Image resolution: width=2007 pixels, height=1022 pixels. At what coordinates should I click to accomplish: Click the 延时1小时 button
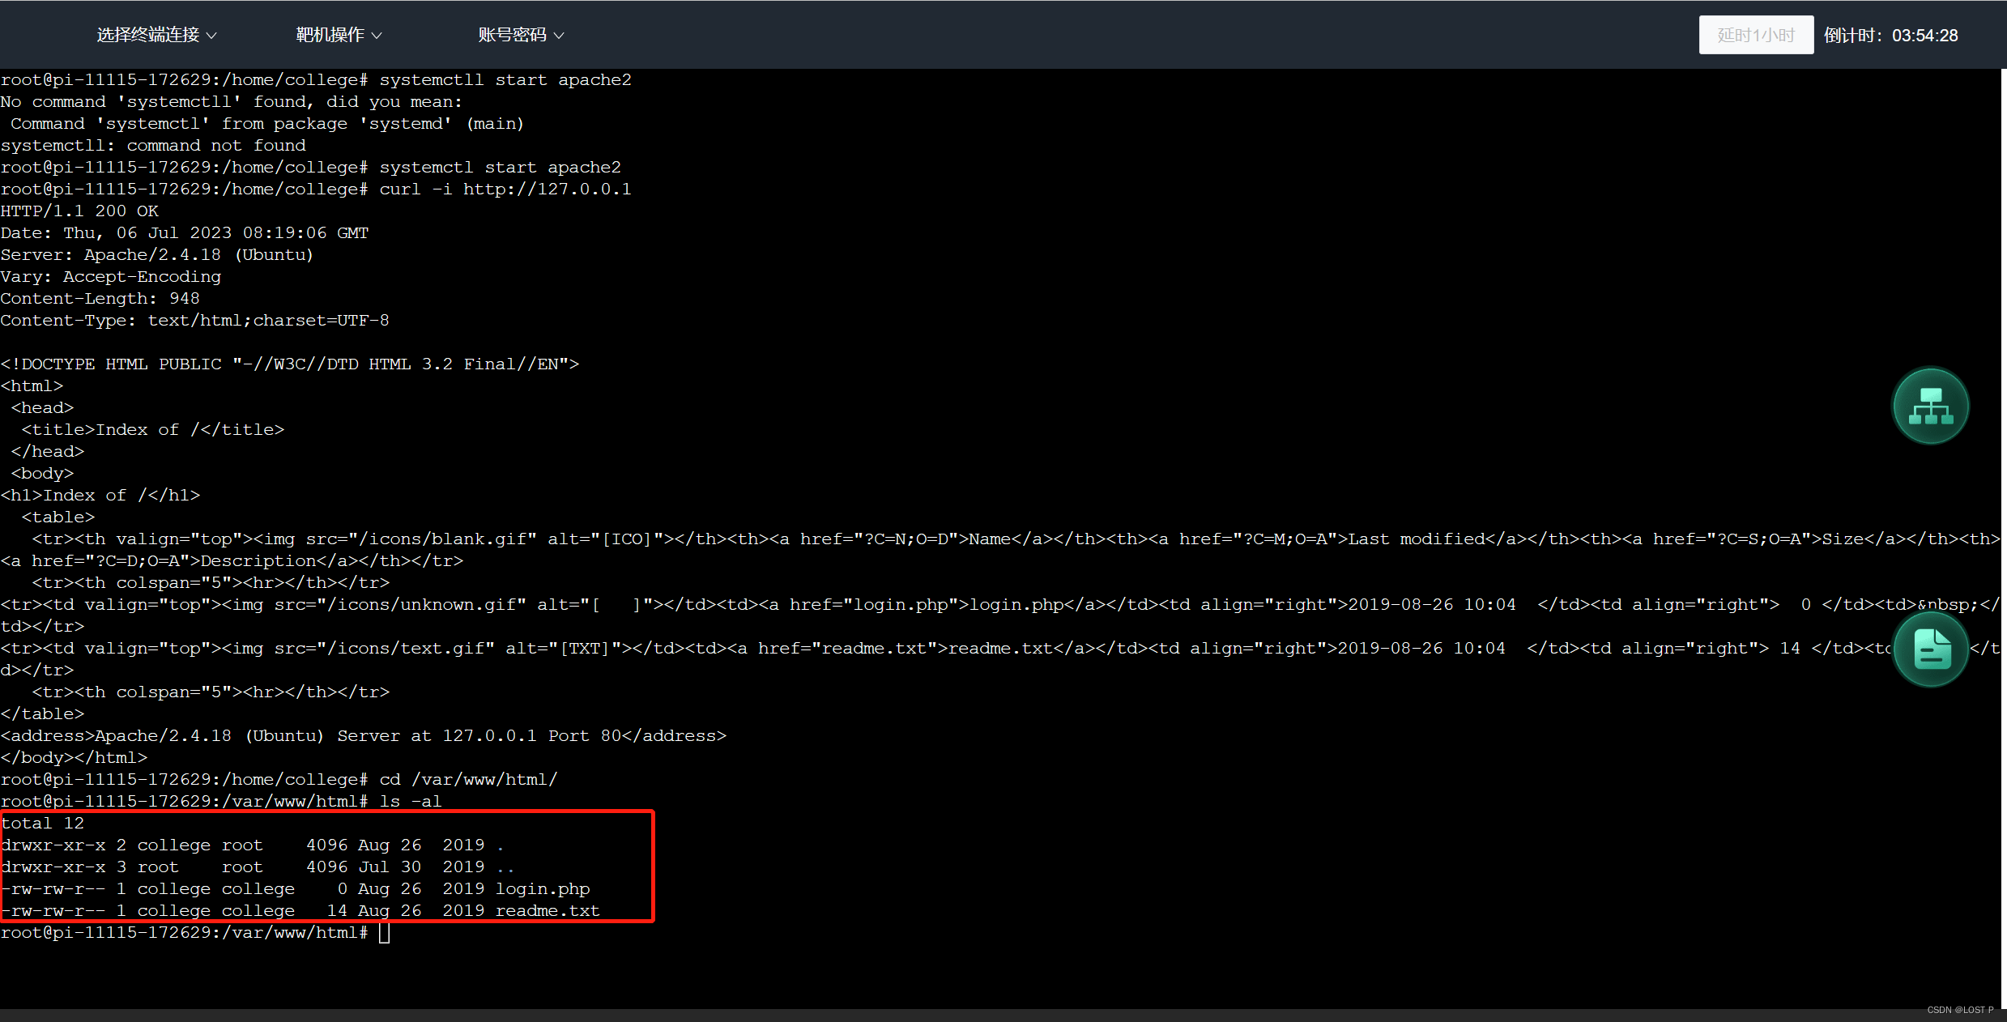click(1756, 35)
